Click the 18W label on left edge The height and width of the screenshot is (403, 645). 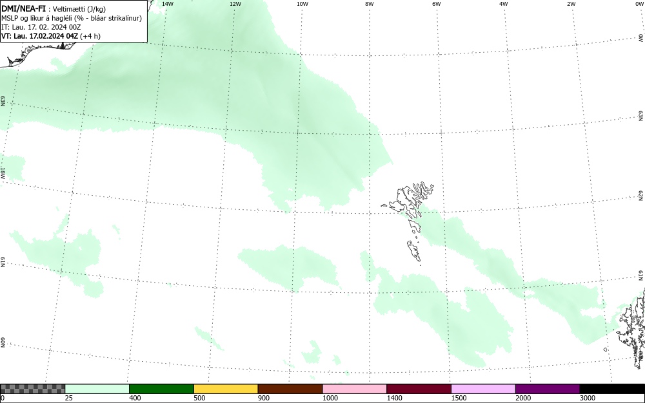(x=3, y=173)
